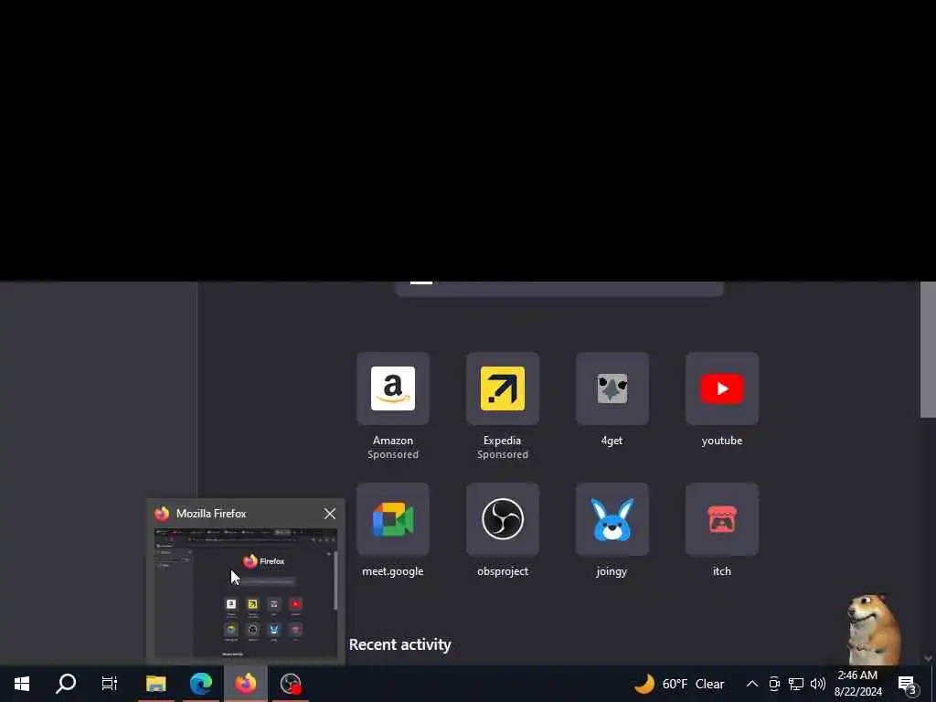Open the youtube shortcut tile

[x=722, y=388]
